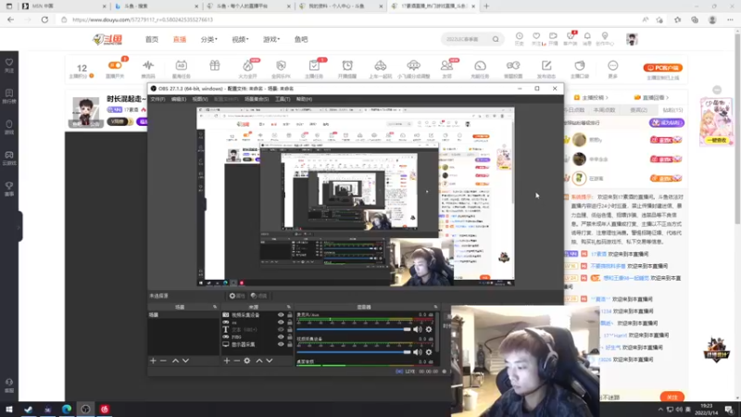The width and height of the screenshot is (741, 417).
Task: Open Microsoft Edge from the taskbar
Action: pos(67,409)
